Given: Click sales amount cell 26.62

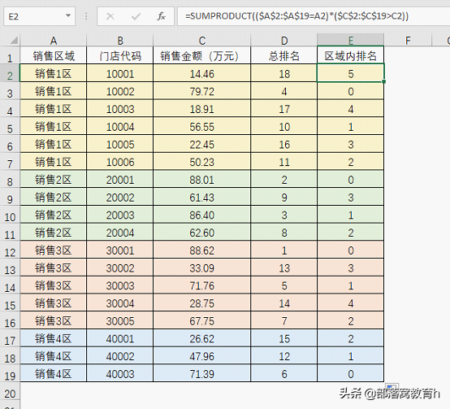Looking at the screenshot, I should pos(202,338).
